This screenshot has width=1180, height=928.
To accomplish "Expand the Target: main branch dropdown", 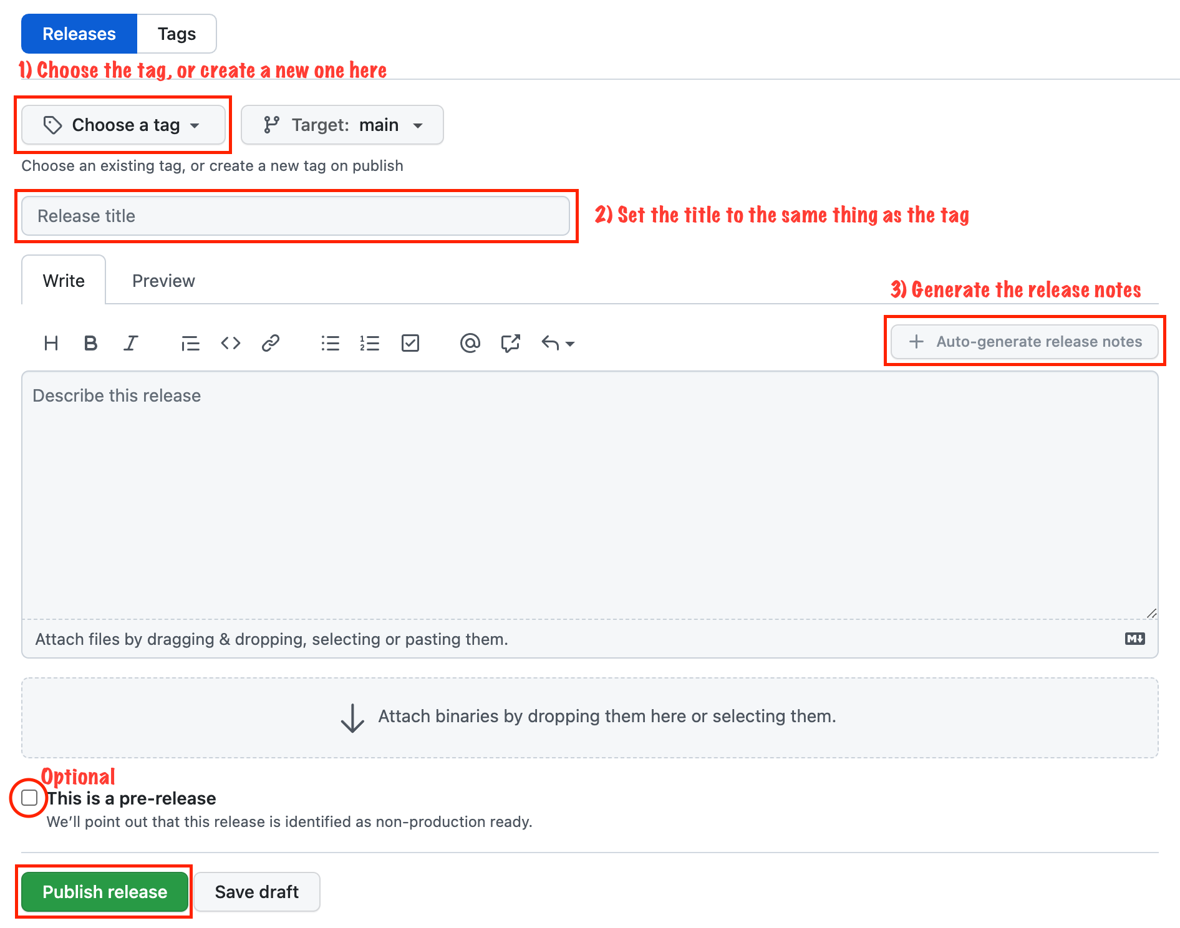I will pos(342,125).
